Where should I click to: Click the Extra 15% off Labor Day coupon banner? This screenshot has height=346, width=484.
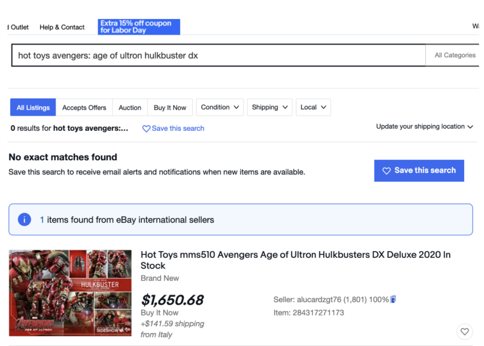(x=138, y=27)
